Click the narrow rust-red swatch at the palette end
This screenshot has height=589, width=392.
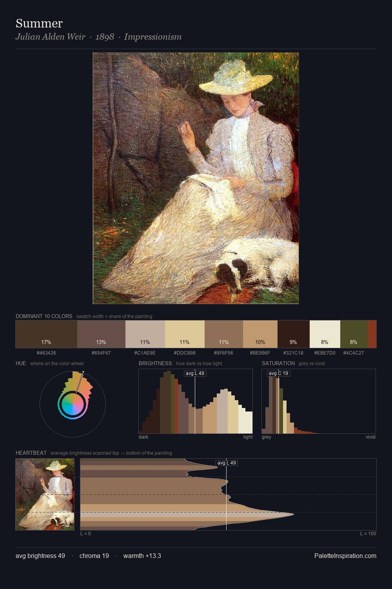372,334
